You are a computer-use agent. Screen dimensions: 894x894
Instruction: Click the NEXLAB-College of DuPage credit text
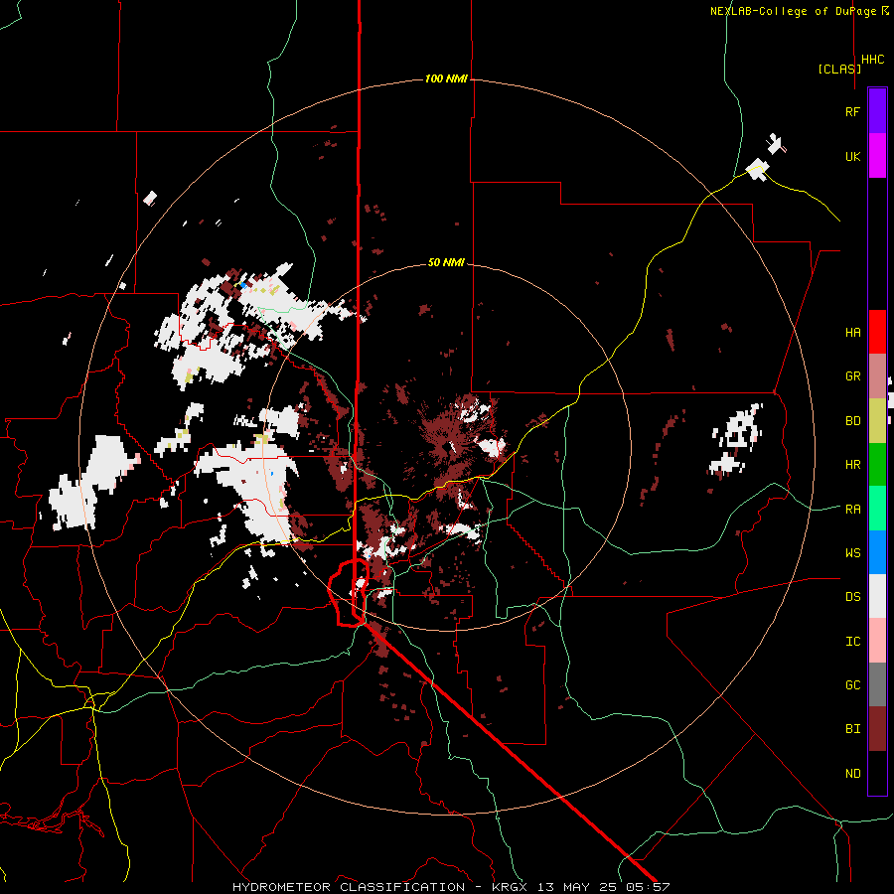coord(800,11)
